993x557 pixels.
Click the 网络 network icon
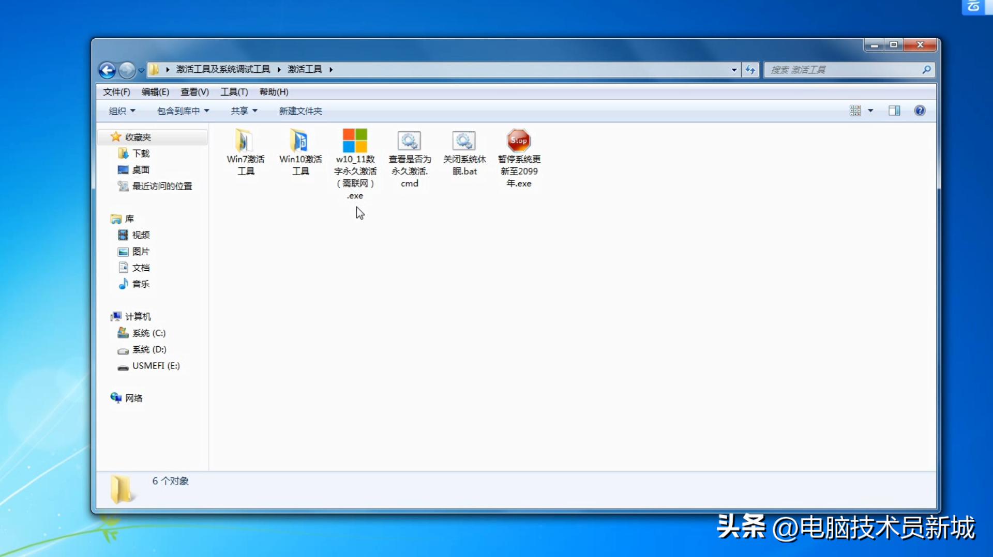pos(116,398)
